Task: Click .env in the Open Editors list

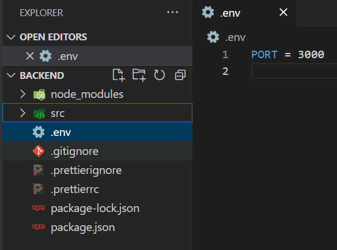Action: 97,56
